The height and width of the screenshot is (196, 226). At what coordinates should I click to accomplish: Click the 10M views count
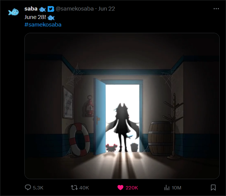click(x=176, y=188)
